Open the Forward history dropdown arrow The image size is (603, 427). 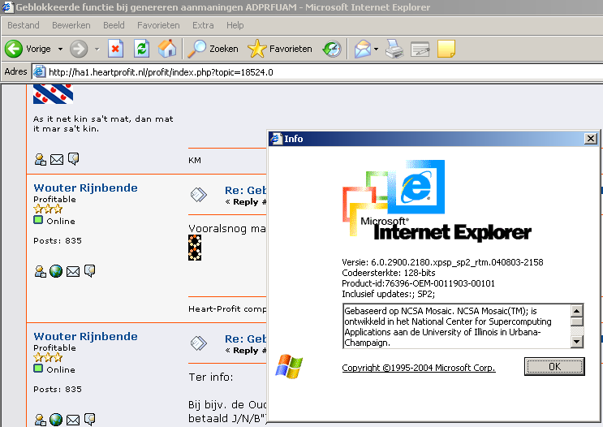point(97,50)
